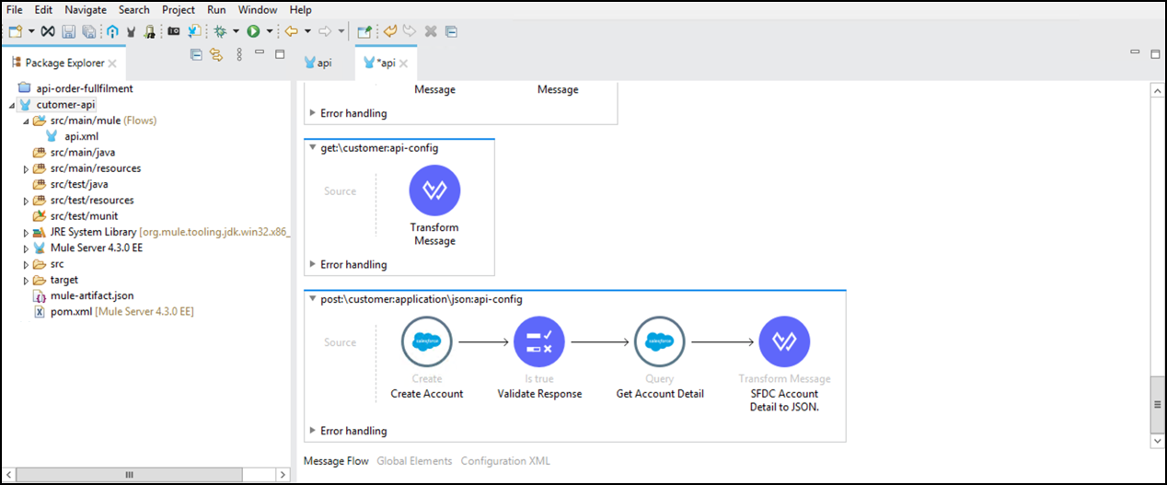
Task: Click the camera toolbar icon
Action: coord(174,31)
